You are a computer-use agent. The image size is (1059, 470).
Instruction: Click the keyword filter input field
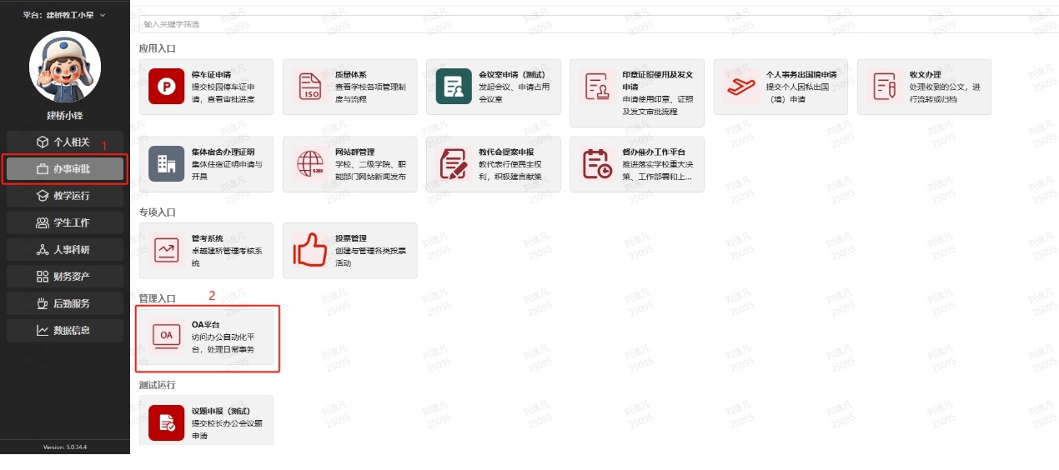584,24
